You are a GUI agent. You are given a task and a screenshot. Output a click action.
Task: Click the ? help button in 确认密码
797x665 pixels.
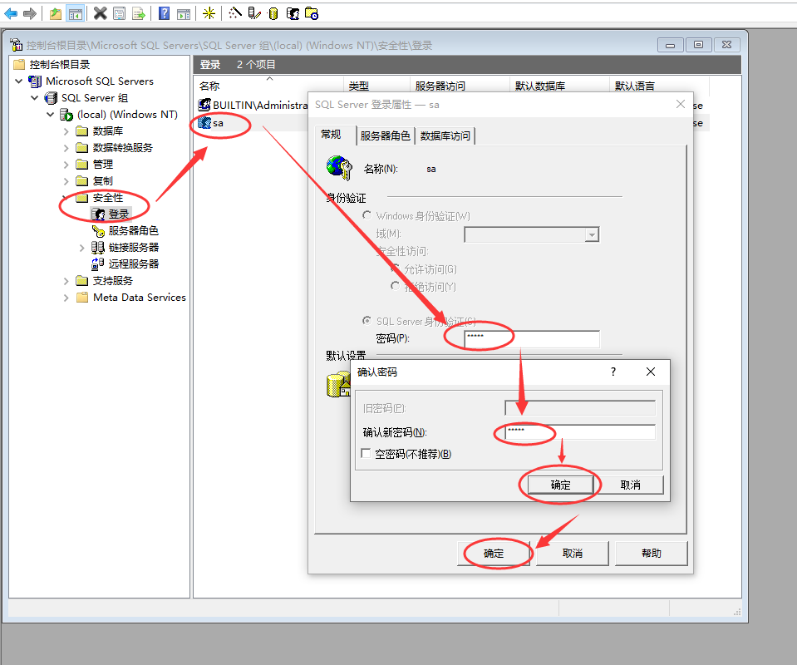(x=613, y=372)
